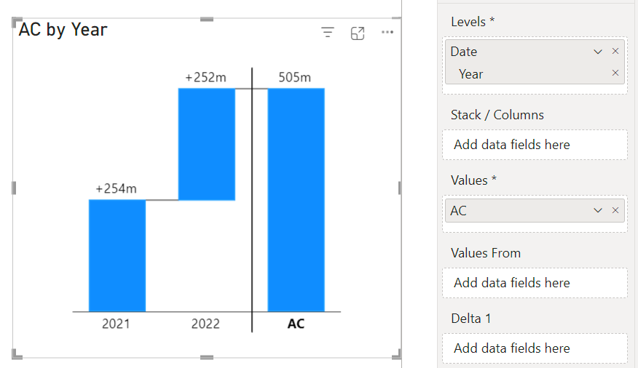Remove the Date field from Levels
This screenshot has width=638, height=368.
[615, 52]
